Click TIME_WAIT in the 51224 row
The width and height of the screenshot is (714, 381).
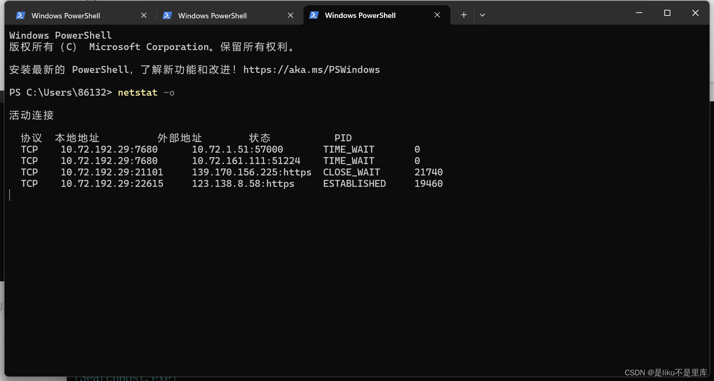point(349,161)
